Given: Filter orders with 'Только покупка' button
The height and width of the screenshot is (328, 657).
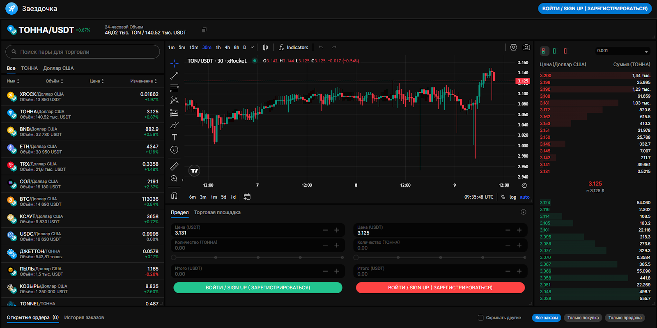Looking at the screenshot, I should point(583,318).
